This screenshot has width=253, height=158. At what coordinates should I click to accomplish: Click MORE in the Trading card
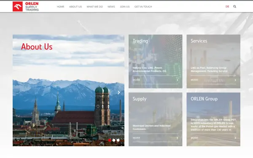coord(136,80)
